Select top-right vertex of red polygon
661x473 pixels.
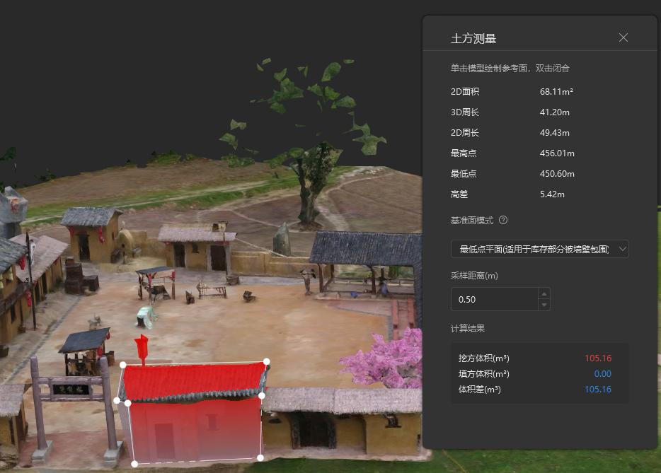pyautogui.click(x=266, y=361)
